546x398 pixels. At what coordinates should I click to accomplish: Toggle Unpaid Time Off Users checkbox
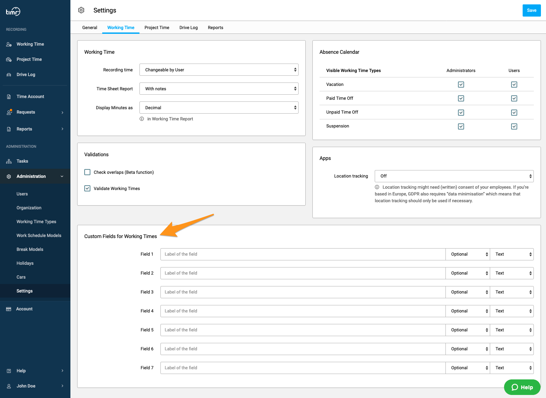pyautogui.click(x=514, y=113)
